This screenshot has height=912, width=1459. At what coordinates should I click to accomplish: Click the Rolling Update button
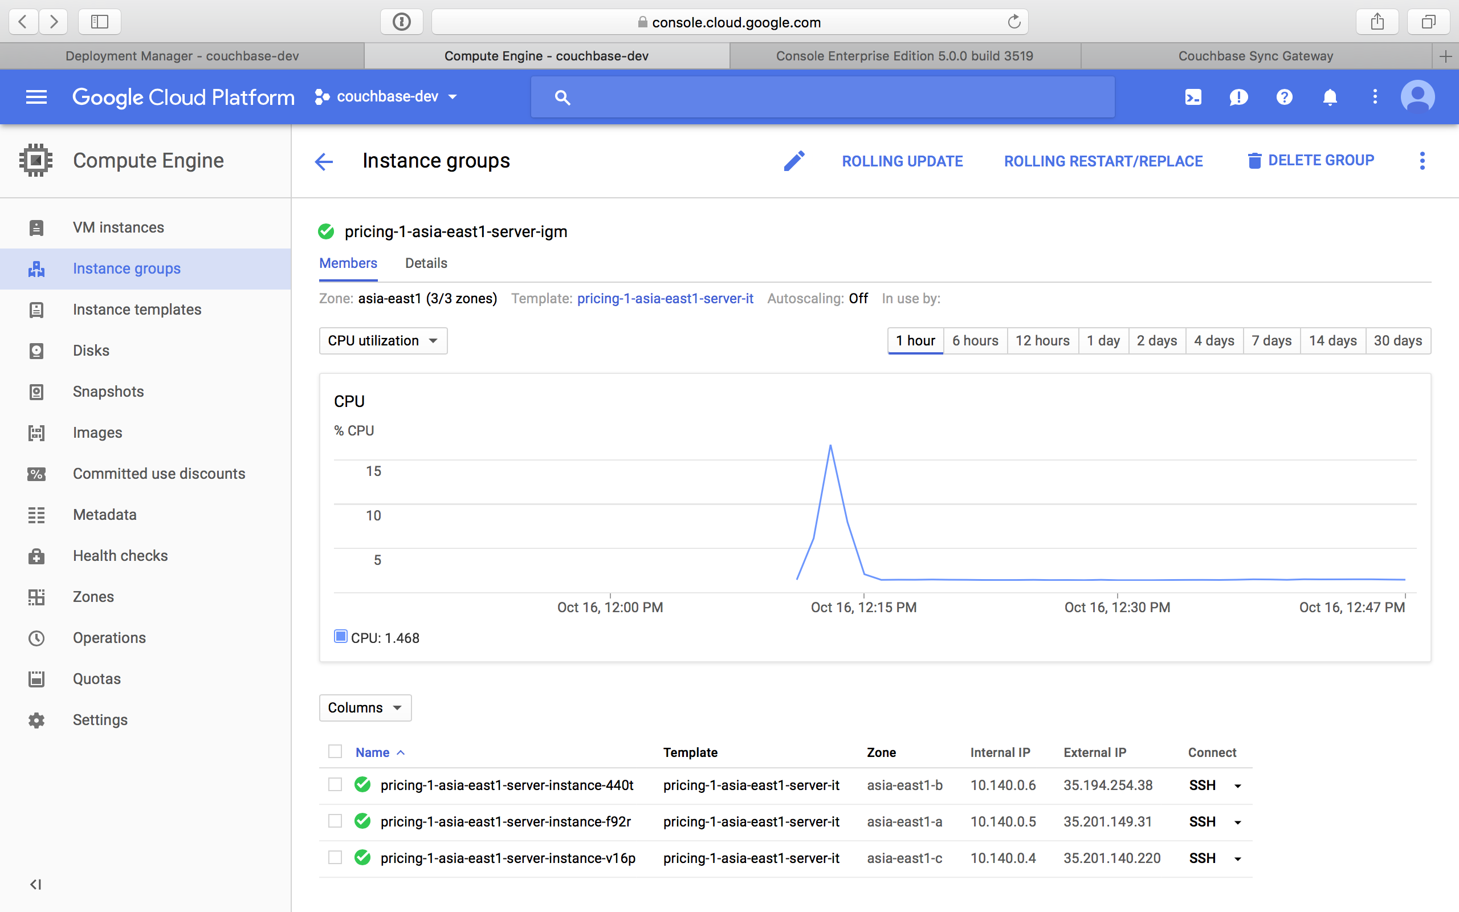(x=901, y=161)
